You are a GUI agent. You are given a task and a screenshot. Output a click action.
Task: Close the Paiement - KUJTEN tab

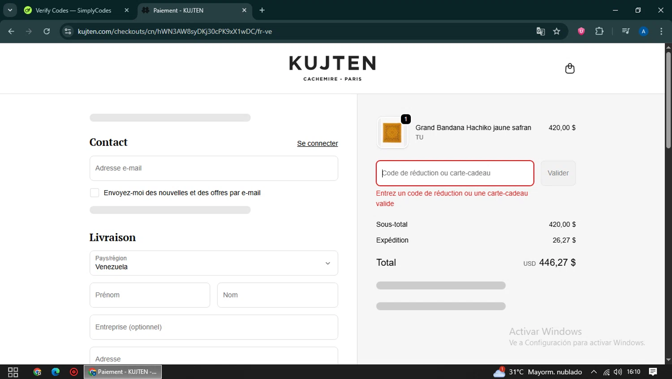pos(244,10)
